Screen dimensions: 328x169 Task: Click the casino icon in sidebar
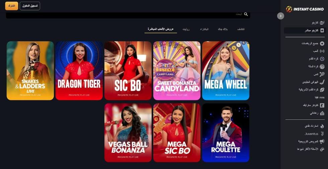pyautogui.click(x=322, y=23)
